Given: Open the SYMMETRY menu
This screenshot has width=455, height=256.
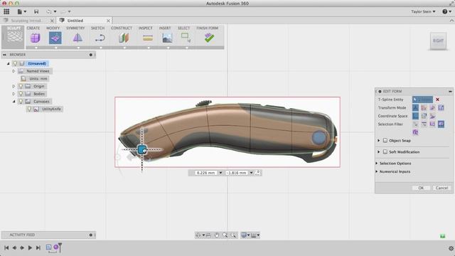Looking at the screenshot, I should tap(75, 28).
